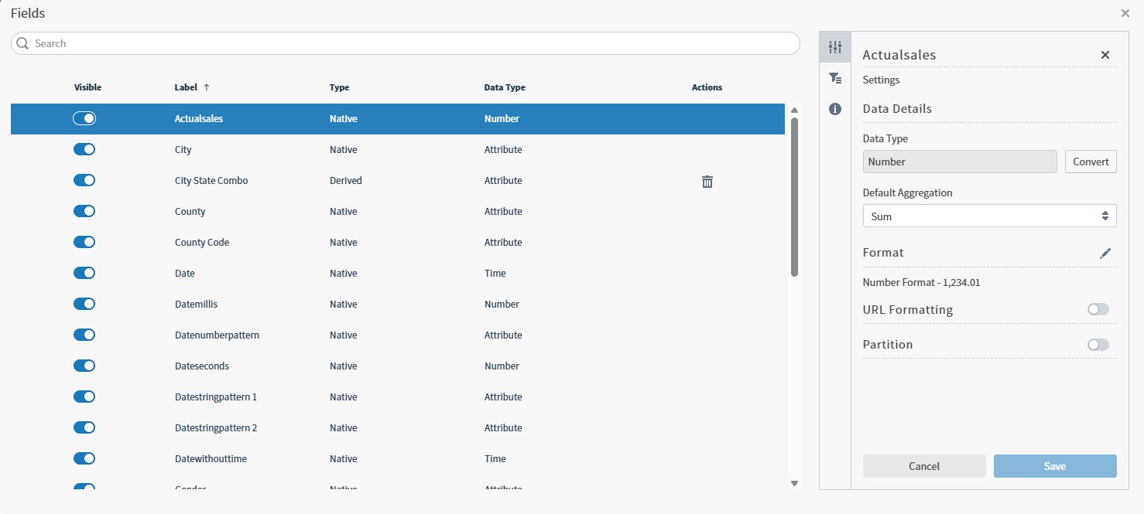
Task: Click the Save button
Action: (x=1055, y=466)
